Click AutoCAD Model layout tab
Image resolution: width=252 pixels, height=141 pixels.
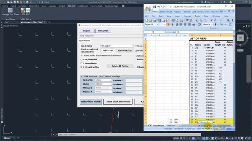click(7, 138)
